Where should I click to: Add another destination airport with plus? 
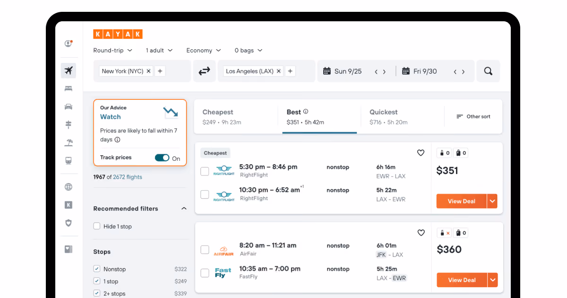coord(290,71)
